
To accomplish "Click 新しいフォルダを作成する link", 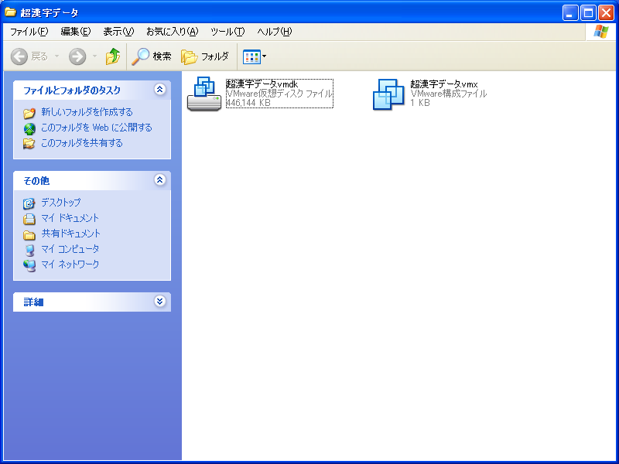I will point(87,112).
